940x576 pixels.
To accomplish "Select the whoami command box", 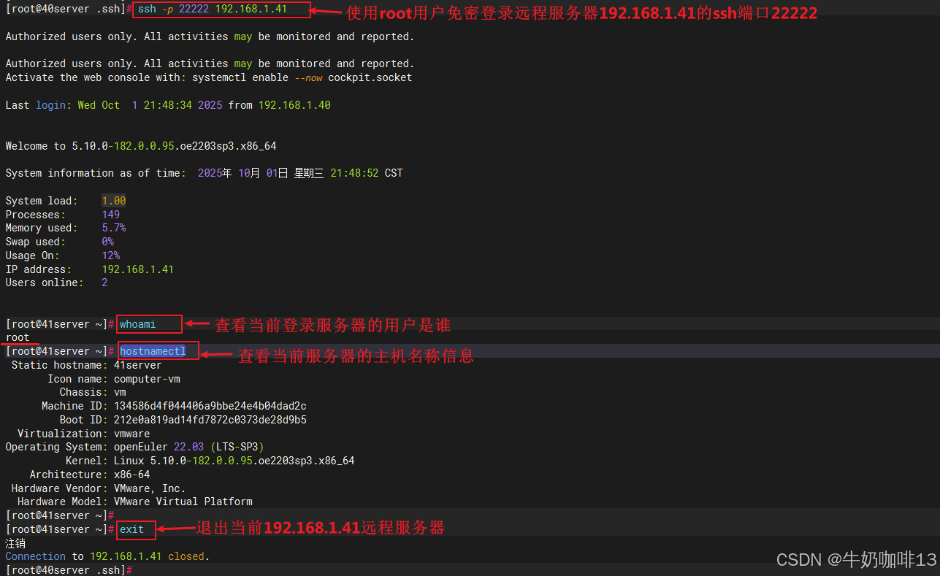I will point(148,324).
